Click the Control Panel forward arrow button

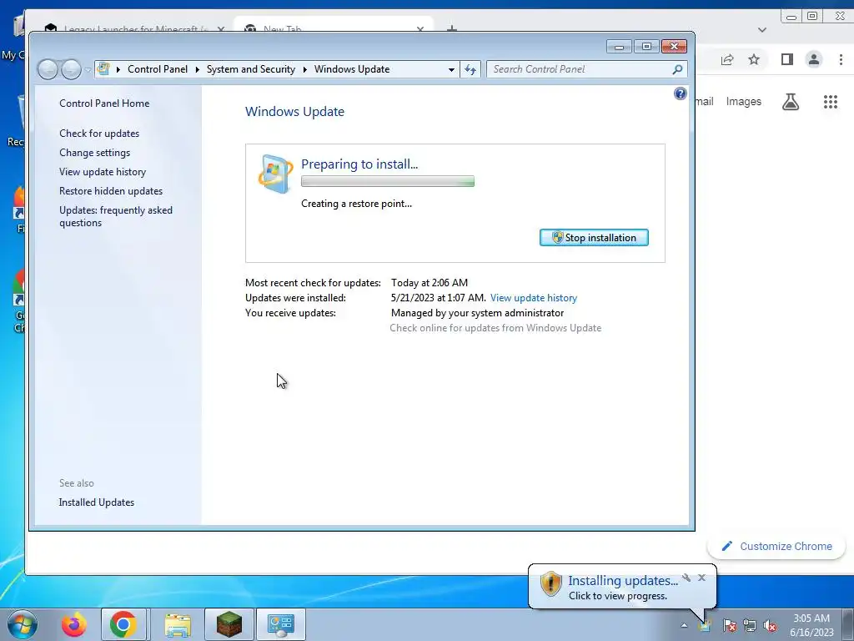click(71, 69)
